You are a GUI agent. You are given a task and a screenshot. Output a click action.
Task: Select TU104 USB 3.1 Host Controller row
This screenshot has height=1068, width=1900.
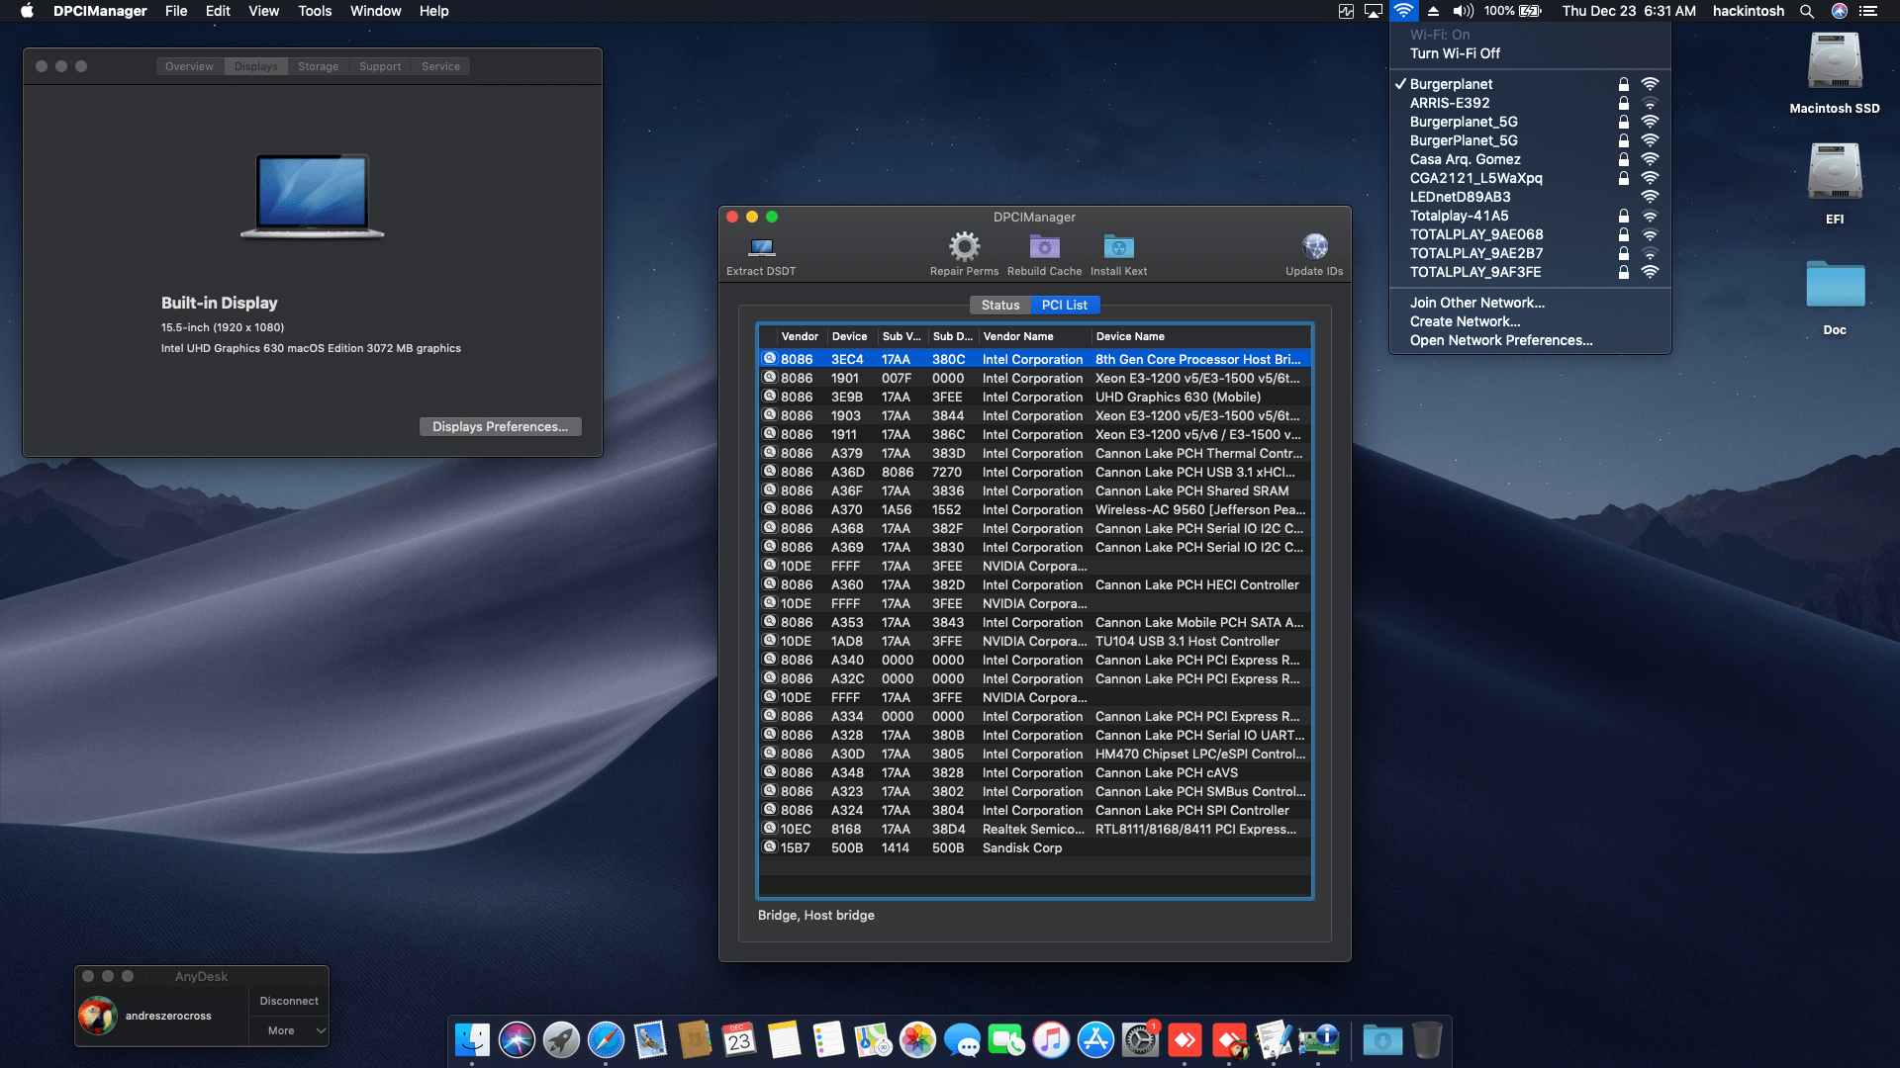coord(1035,641)
